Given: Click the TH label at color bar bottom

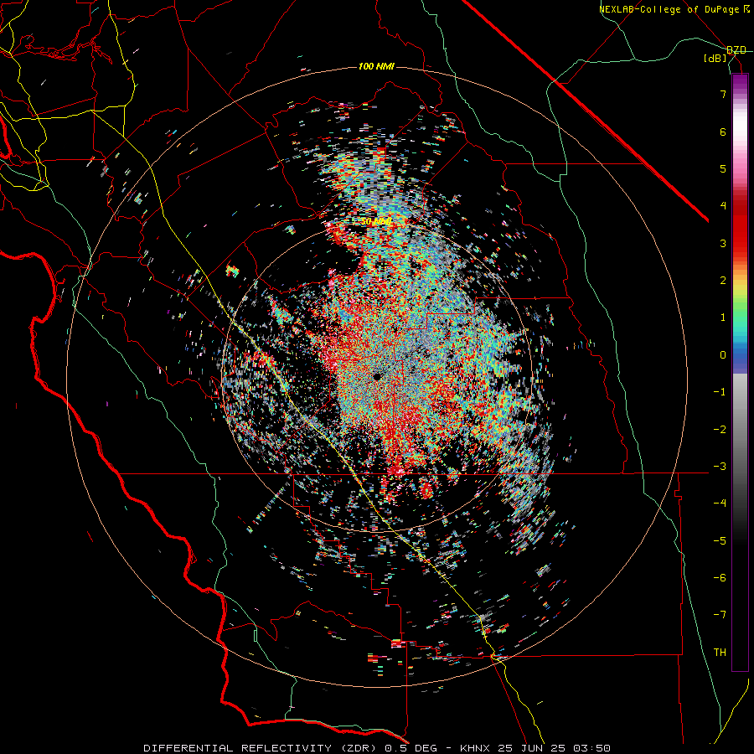Looking at the screenshot, I should tap(720, 652).
